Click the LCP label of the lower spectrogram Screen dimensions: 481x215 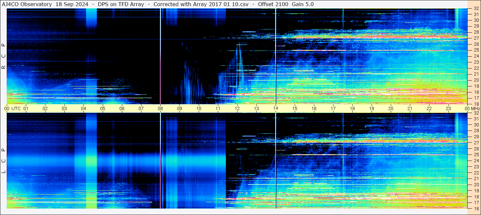4,161
